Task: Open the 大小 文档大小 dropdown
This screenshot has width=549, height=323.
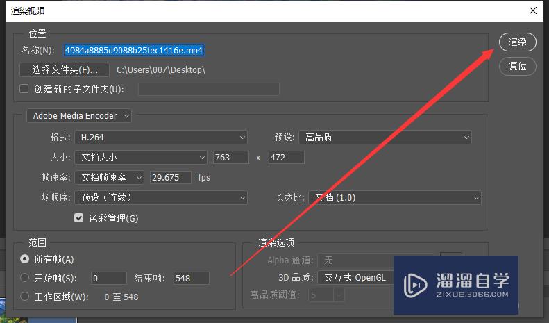Action: pyautogui.click(x=141, y=157)
